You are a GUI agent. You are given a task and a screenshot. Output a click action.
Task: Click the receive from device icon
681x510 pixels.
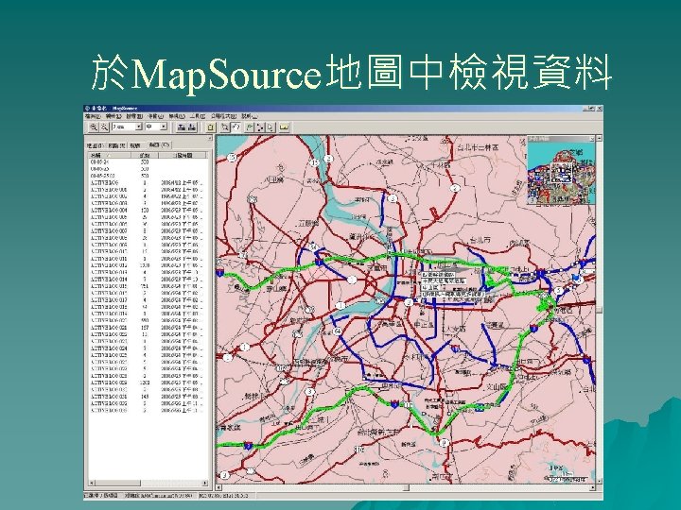tap(192, 127)
